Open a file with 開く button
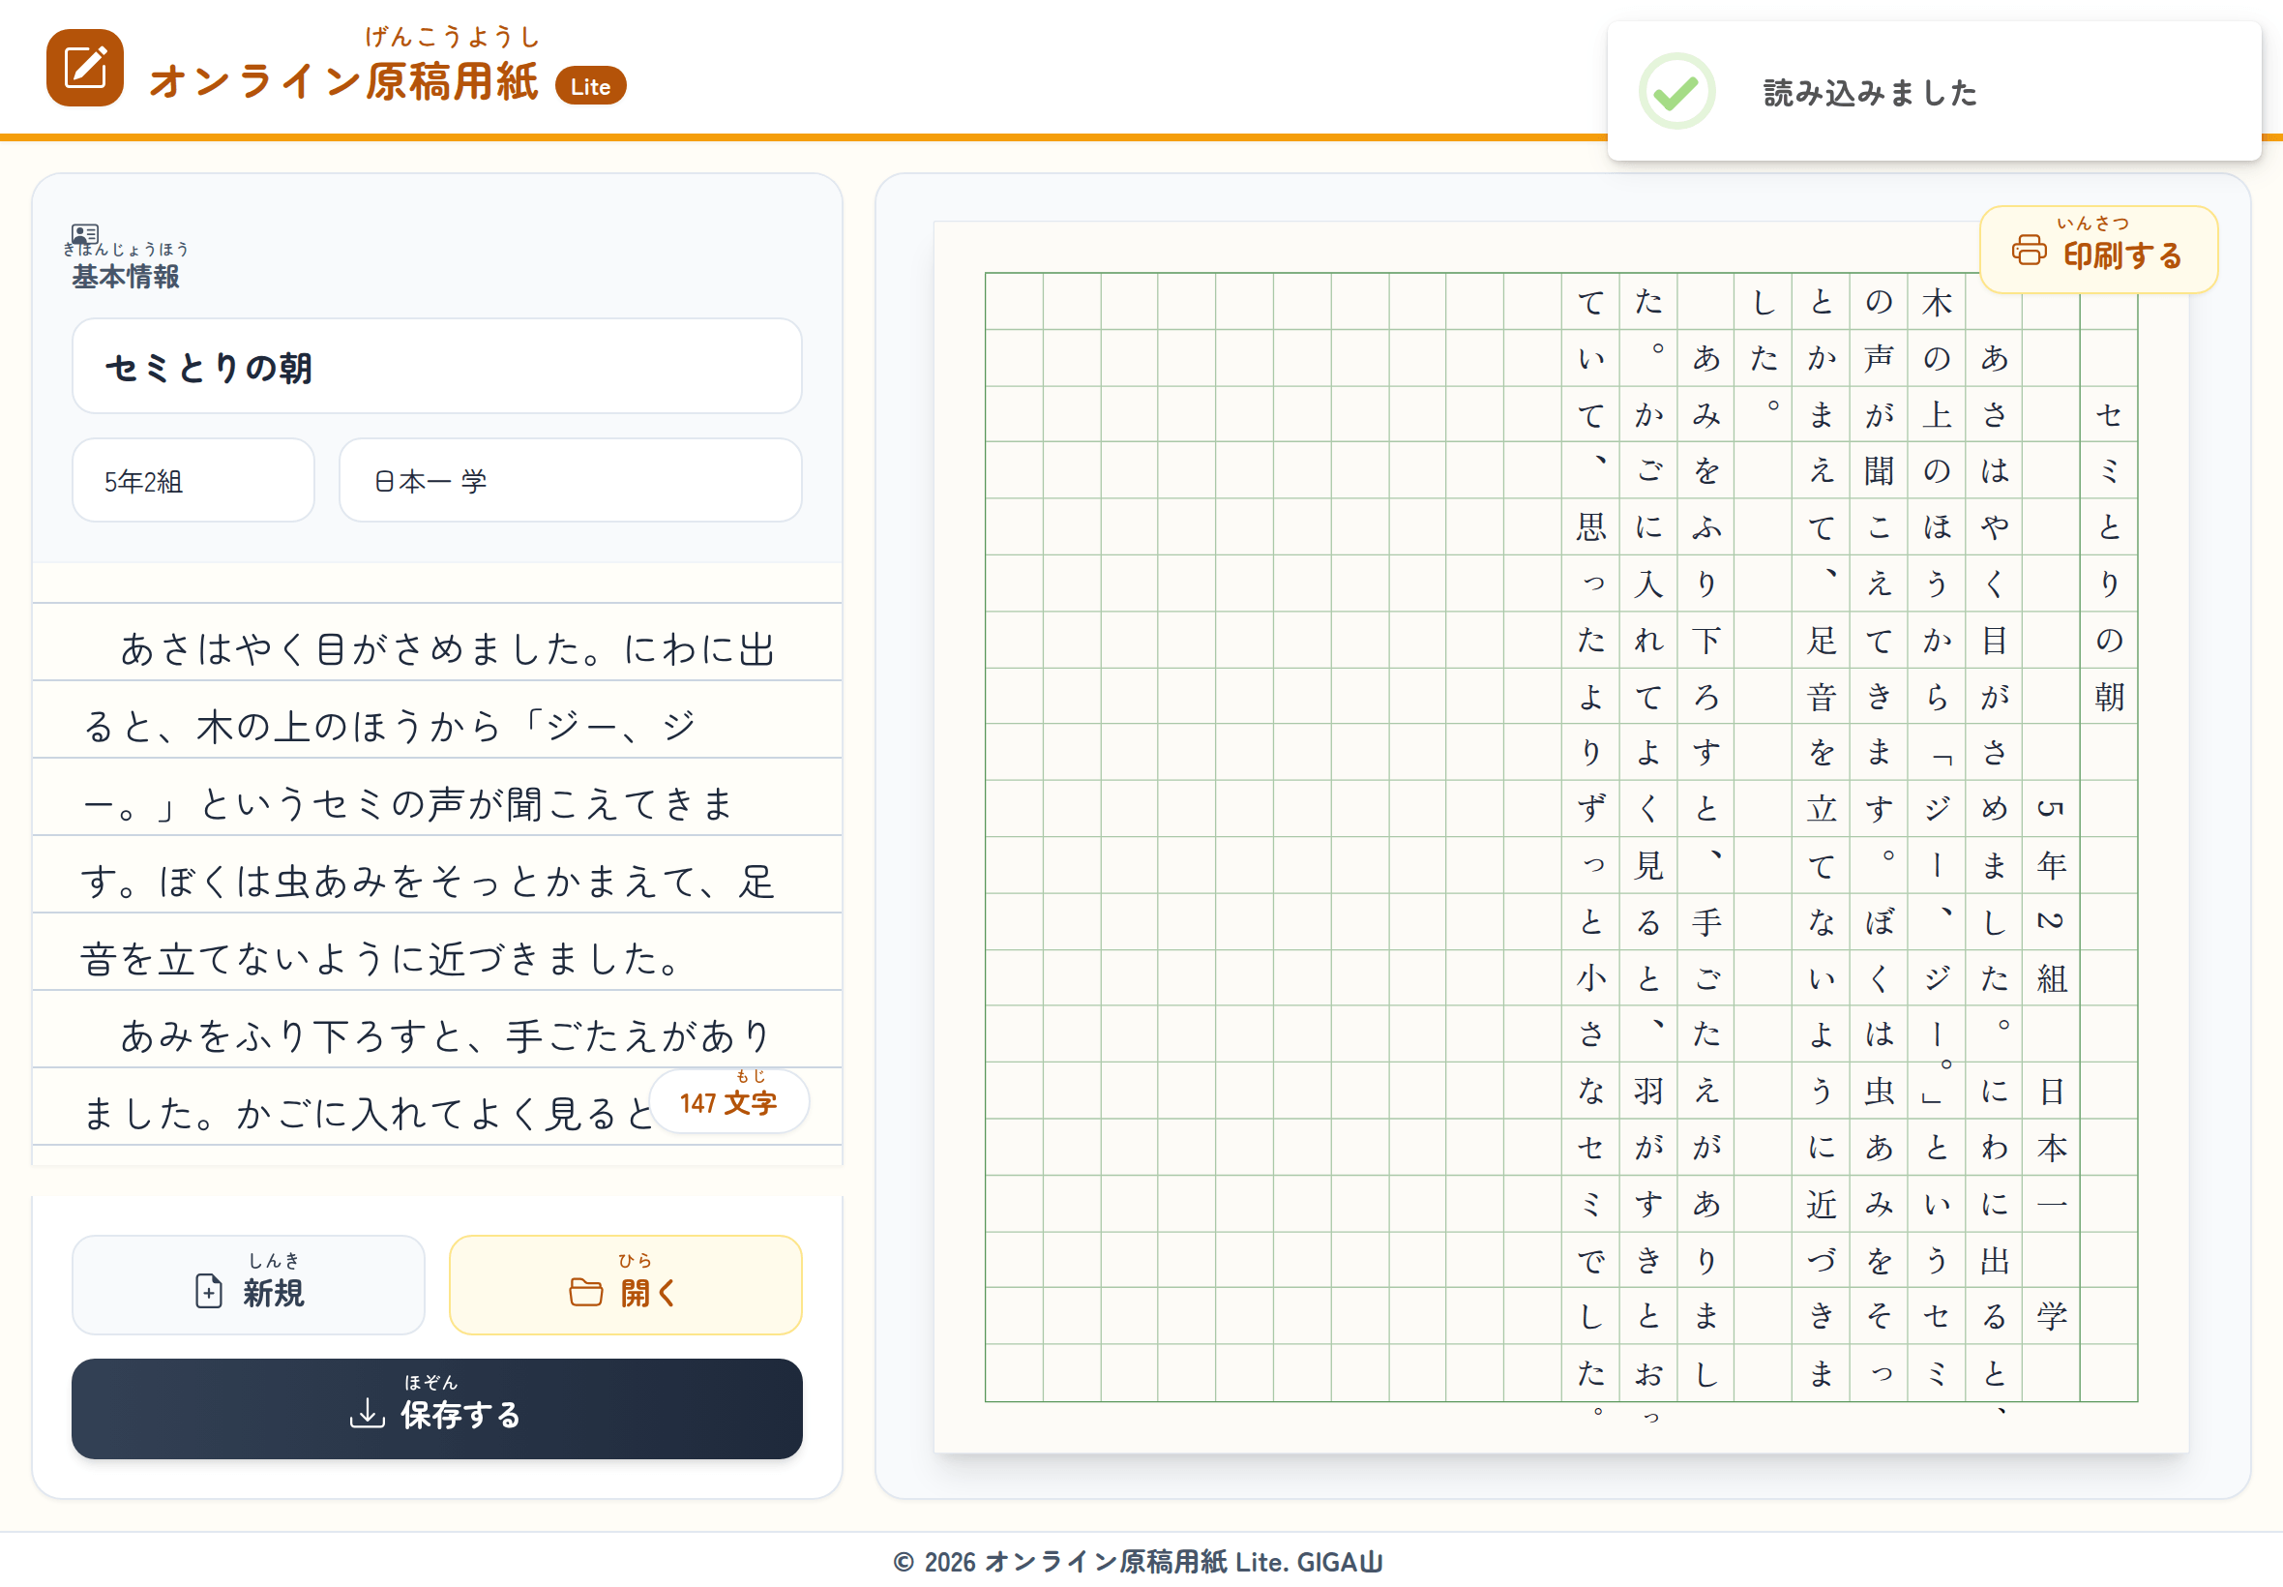 [626, 1285]
